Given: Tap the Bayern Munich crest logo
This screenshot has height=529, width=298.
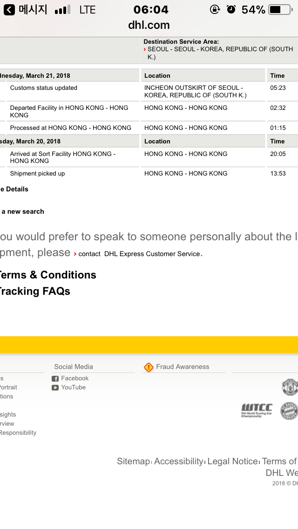Looking at the screenshot, I should 290,411.
